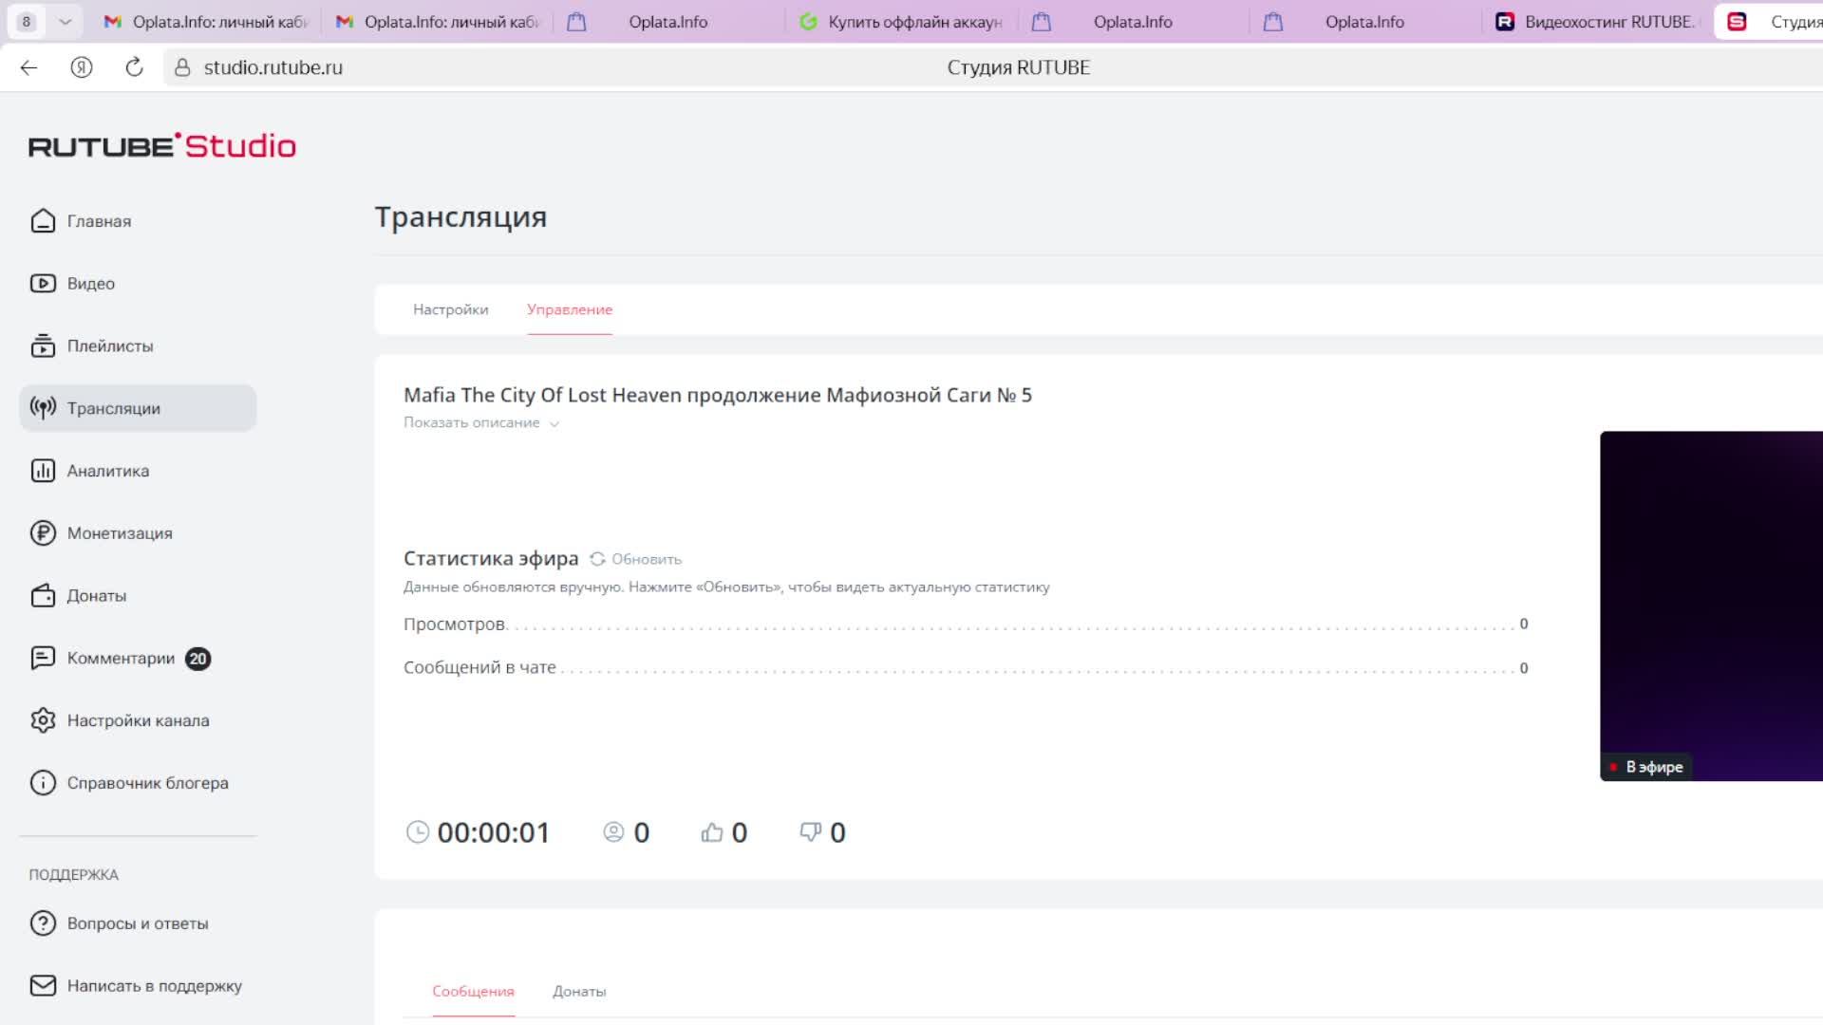Open Вопросы и ответы help link
Viewport: 1823px width, 1025px height.
[x=137, y=923]
